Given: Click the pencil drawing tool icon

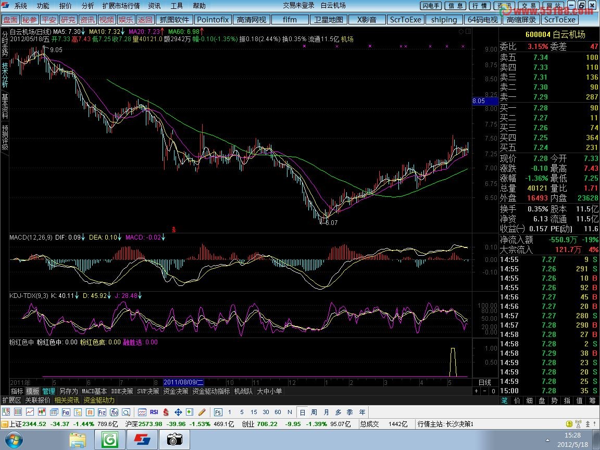Looking at the screenshot, I should tap(202, 412).
